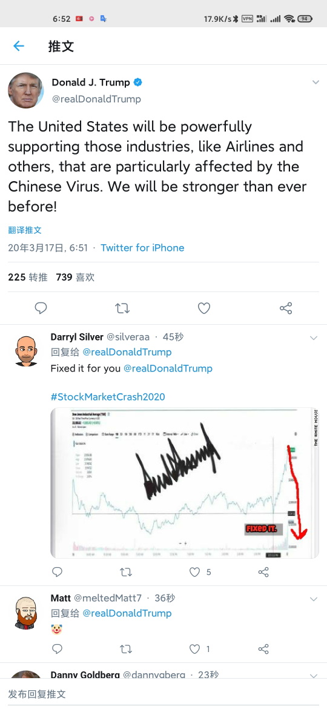Image resolution: width=327 pixels, height=709 pixels.
Task: Expand options chevron on Trump's tweet
Action: pyautogui.click(x=315, y=82)
